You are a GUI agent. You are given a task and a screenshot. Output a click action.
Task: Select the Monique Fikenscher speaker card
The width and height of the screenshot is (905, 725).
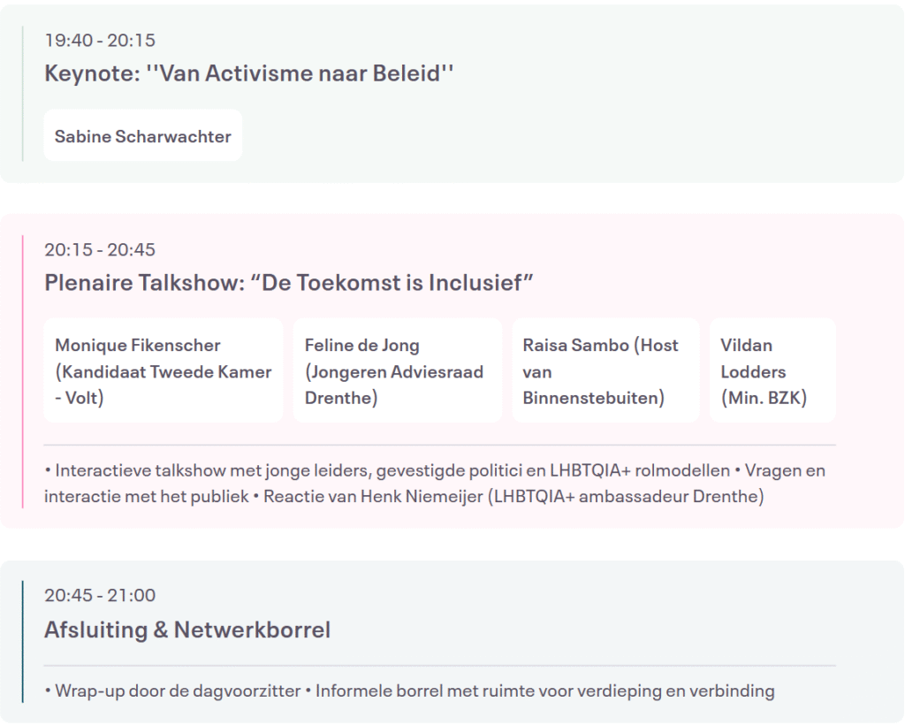click(x=164, y=371)
